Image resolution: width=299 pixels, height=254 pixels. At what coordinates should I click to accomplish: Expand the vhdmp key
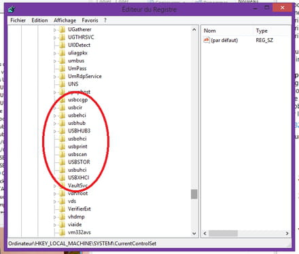tap(55, 217)
